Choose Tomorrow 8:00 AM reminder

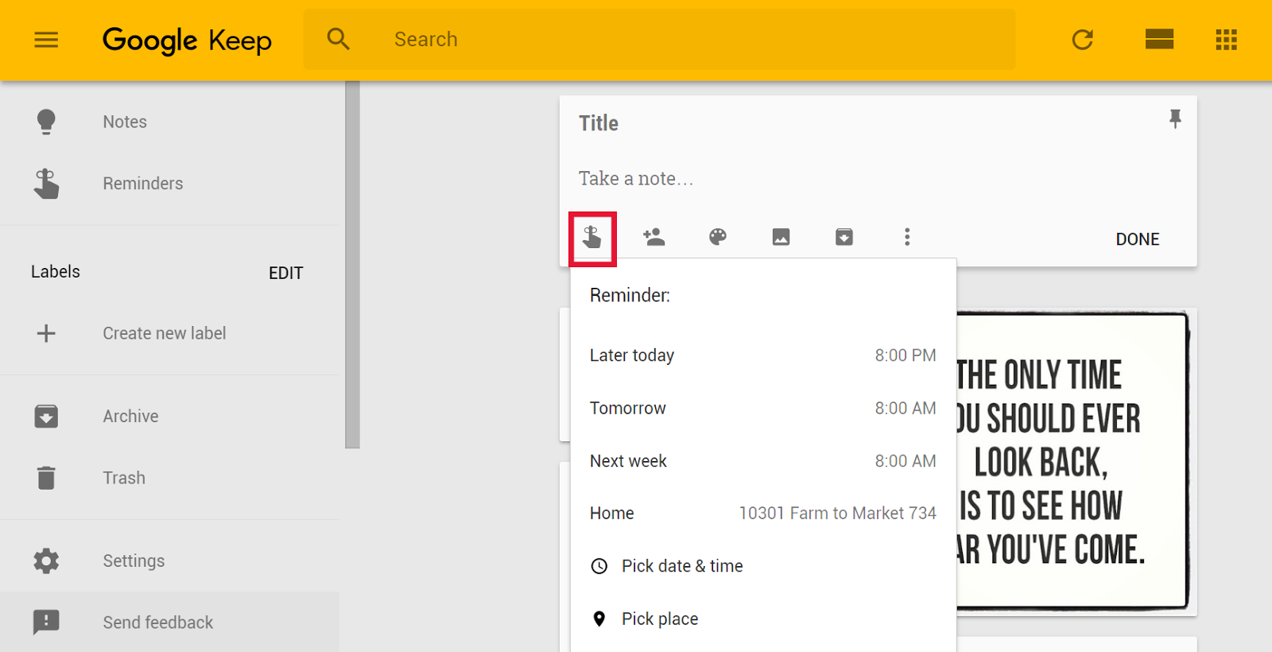(762, 408)
